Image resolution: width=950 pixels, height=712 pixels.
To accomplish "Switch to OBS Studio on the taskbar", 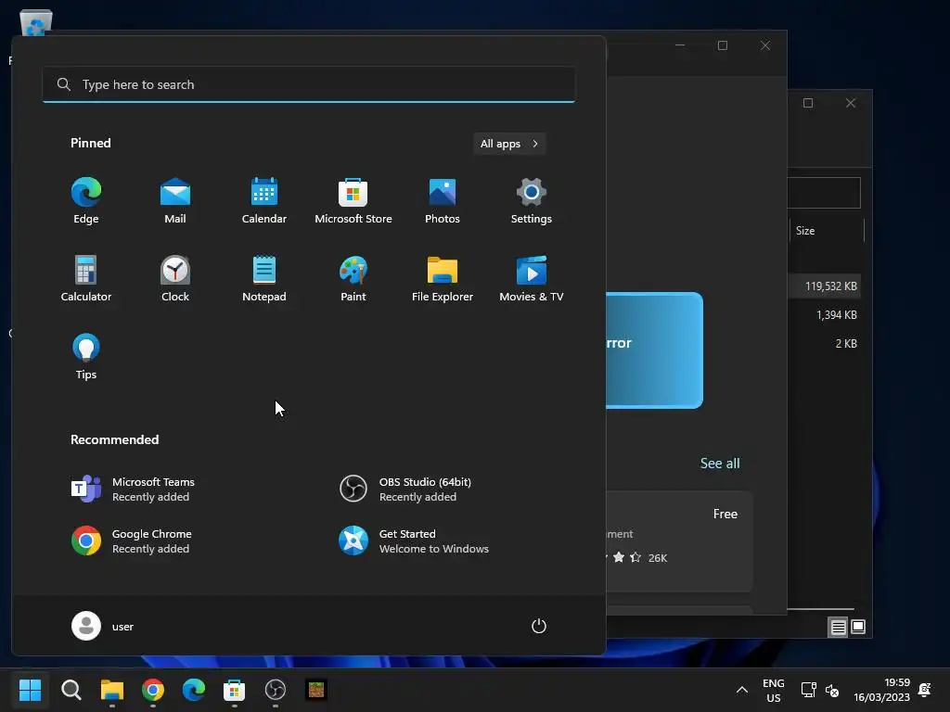I will coord(275,690).
